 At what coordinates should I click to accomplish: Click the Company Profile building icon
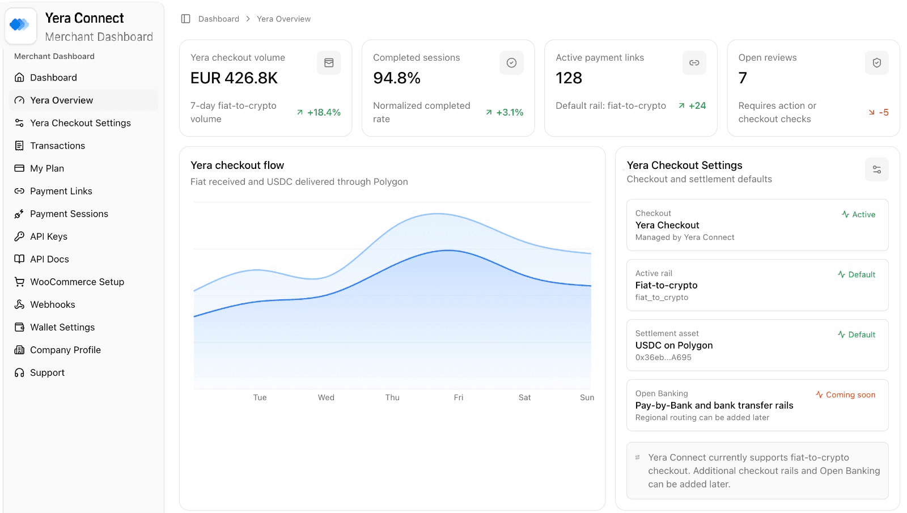pos(19,350)
